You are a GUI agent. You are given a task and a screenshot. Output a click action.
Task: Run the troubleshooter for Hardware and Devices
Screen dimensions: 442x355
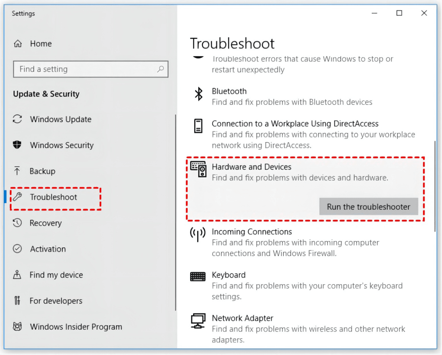click(369, 207)
